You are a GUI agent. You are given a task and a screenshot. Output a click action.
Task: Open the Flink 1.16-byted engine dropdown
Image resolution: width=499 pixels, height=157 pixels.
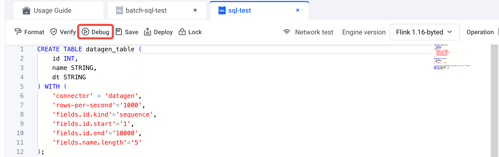pos(425,32)
